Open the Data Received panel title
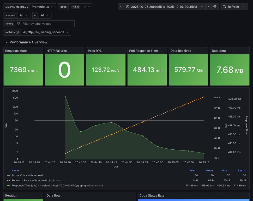 coord(181,51)
